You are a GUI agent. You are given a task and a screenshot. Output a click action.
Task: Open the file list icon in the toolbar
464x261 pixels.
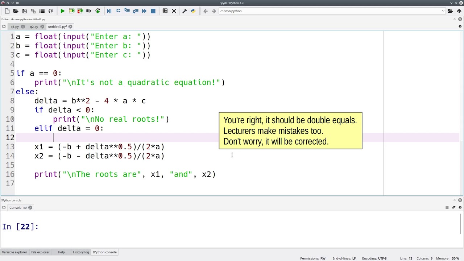pyautogui.click(x=42, y=11)
